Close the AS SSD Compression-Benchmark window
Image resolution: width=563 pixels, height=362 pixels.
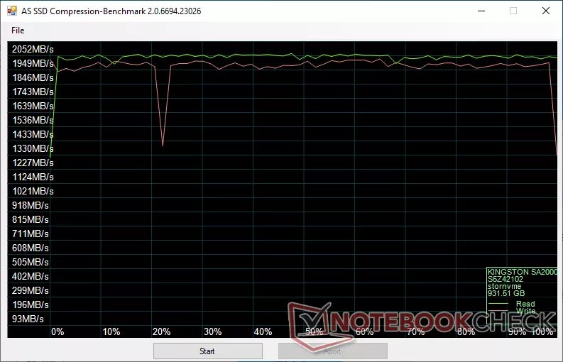(x=546, y=11)
